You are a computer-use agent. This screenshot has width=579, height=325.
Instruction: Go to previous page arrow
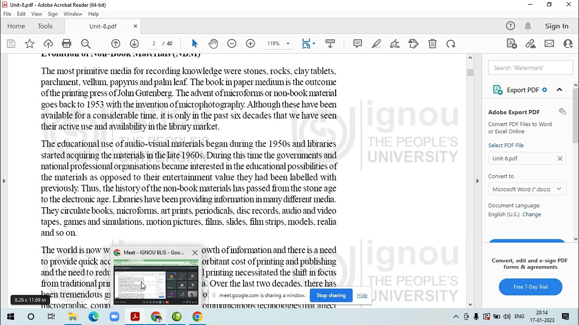(116, 44)
